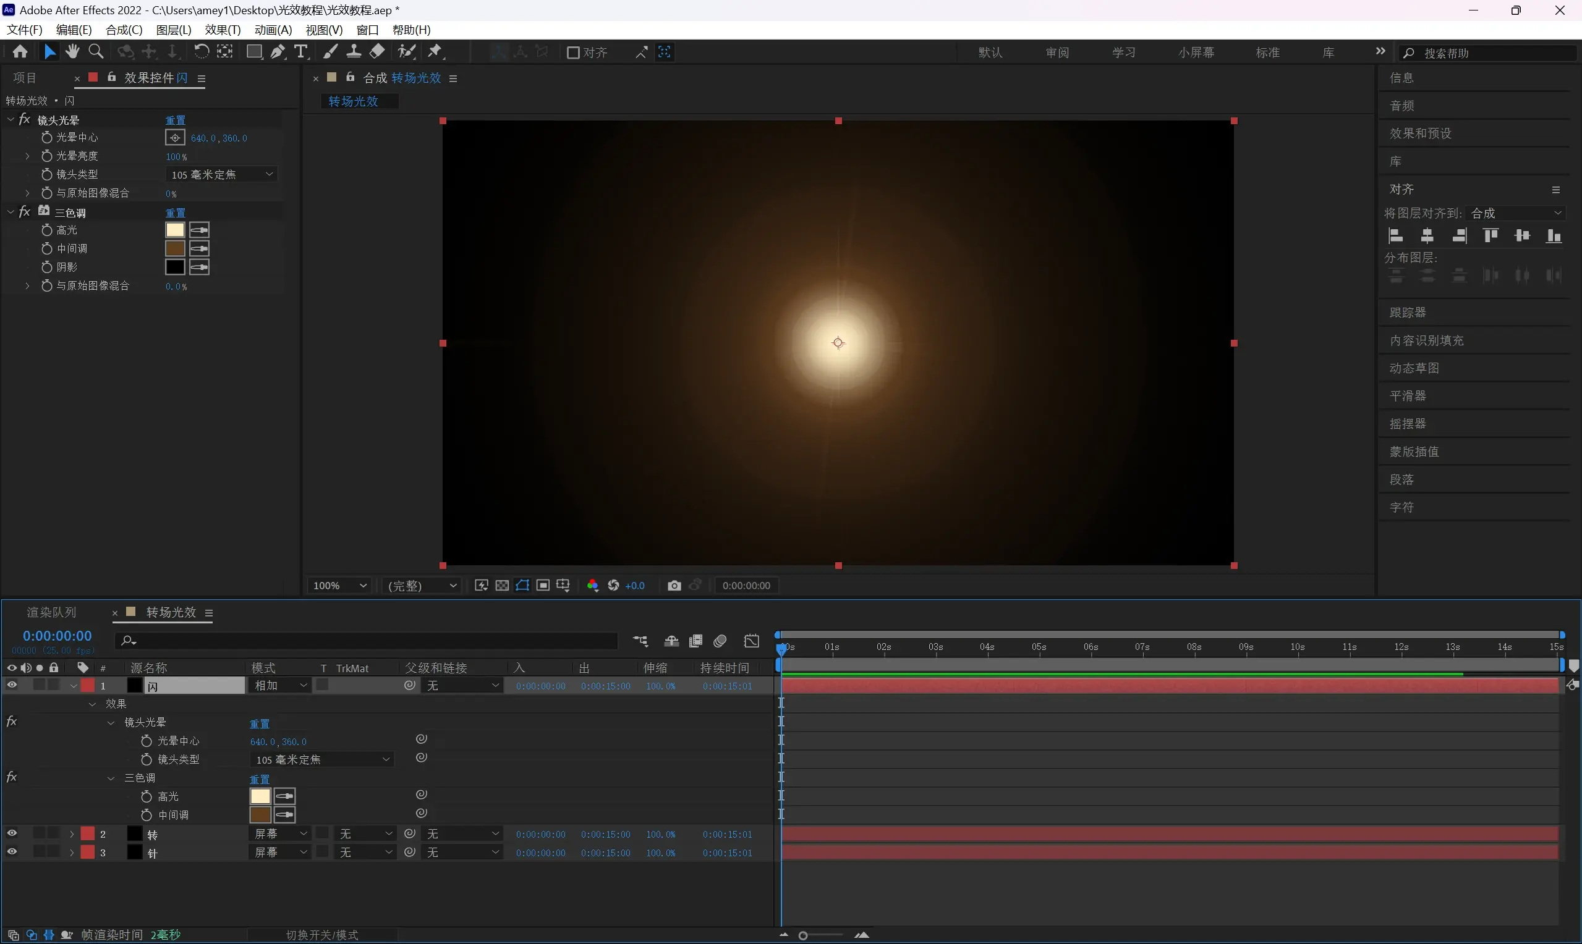Toggle mask and shape path visibility

(522, 586)
